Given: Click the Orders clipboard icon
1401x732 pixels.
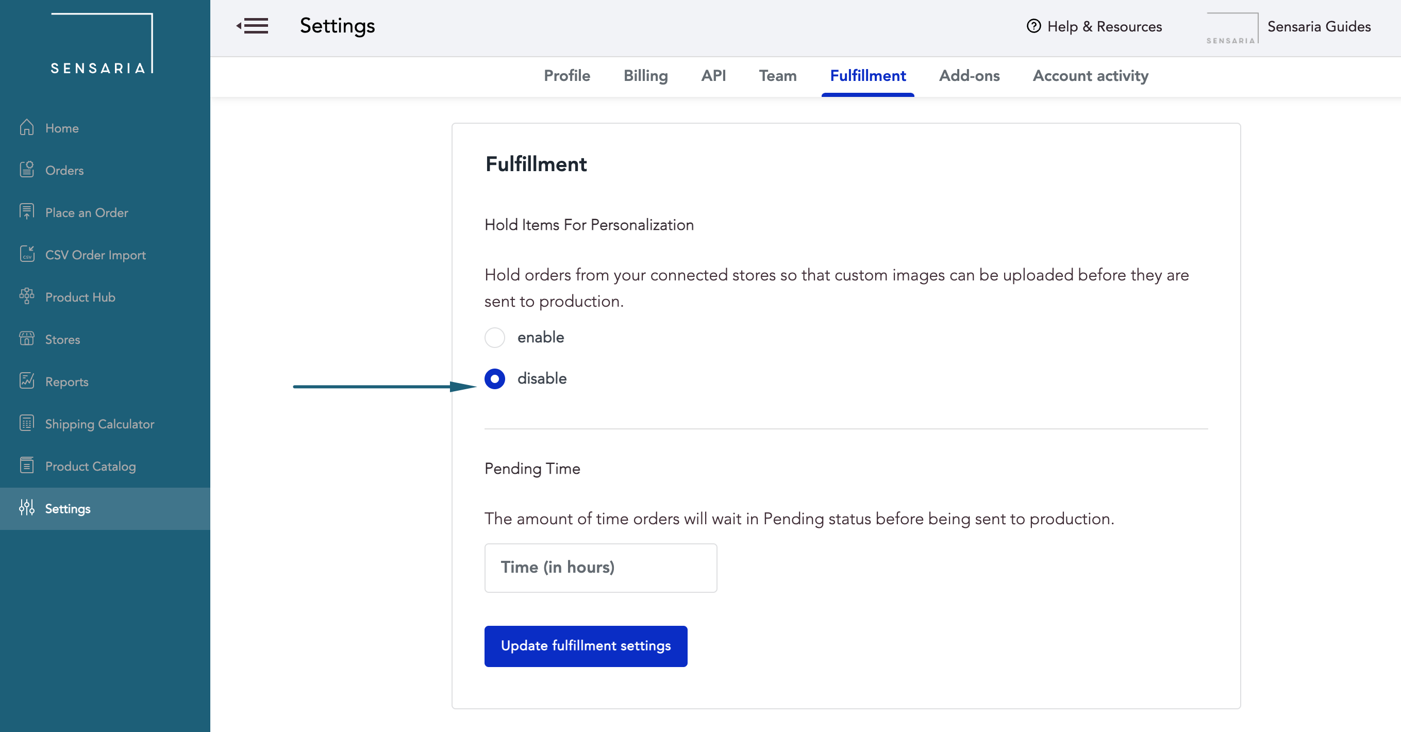Looking at the screenshot, I should coord(27,170).
